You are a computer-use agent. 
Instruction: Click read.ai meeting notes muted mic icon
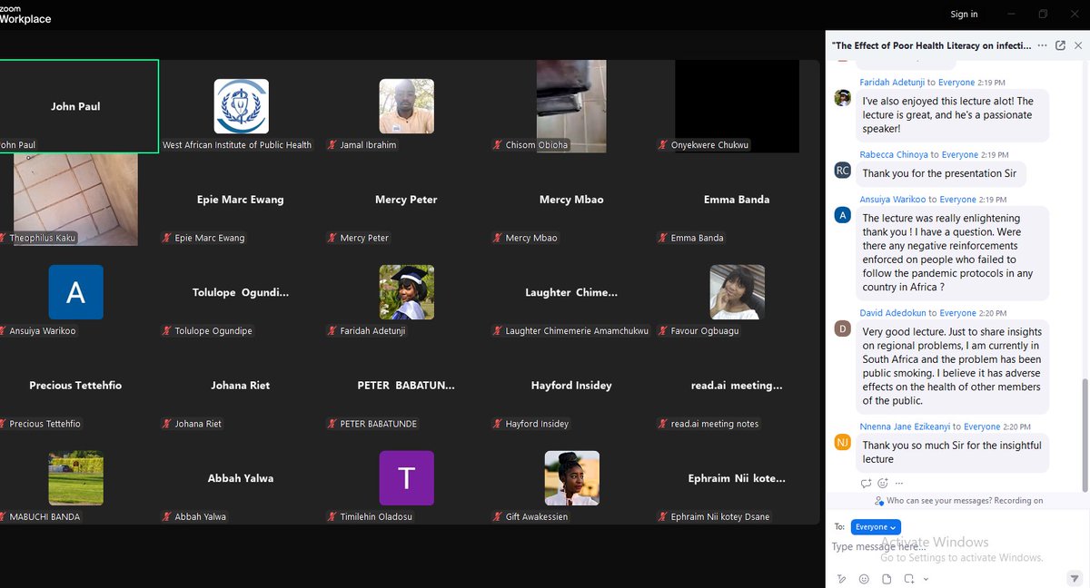click(x=664, y=424)
